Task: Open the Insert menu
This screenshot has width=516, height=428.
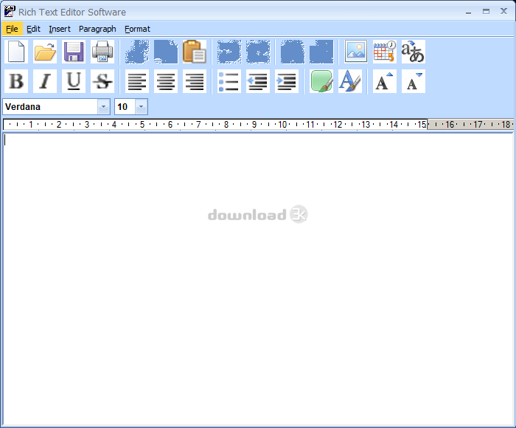Action: (60, 29)
